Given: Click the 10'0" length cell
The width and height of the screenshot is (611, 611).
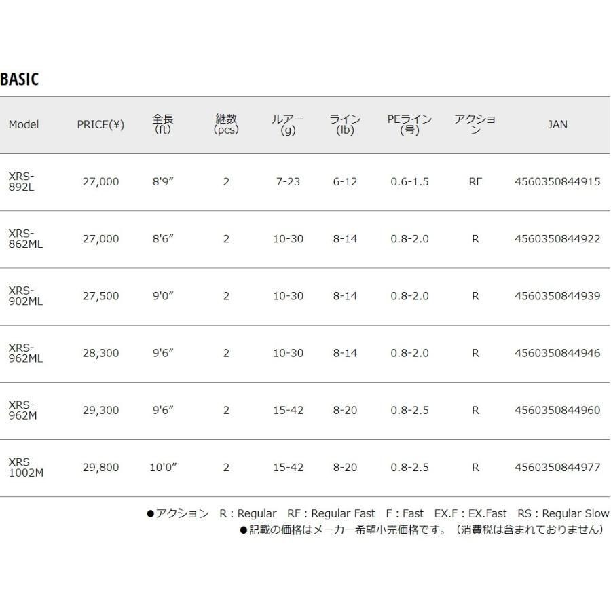Looking at the screenshot, I should (163, 467).
